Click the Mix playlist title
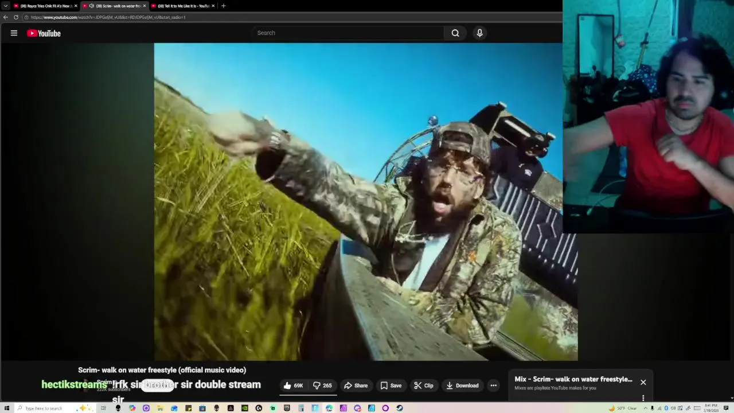 tap(573, 379)
